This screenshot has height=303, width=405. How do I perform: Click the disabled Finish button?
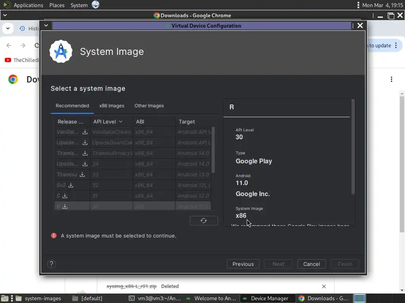pyautogui.click(x=345, y=264)
